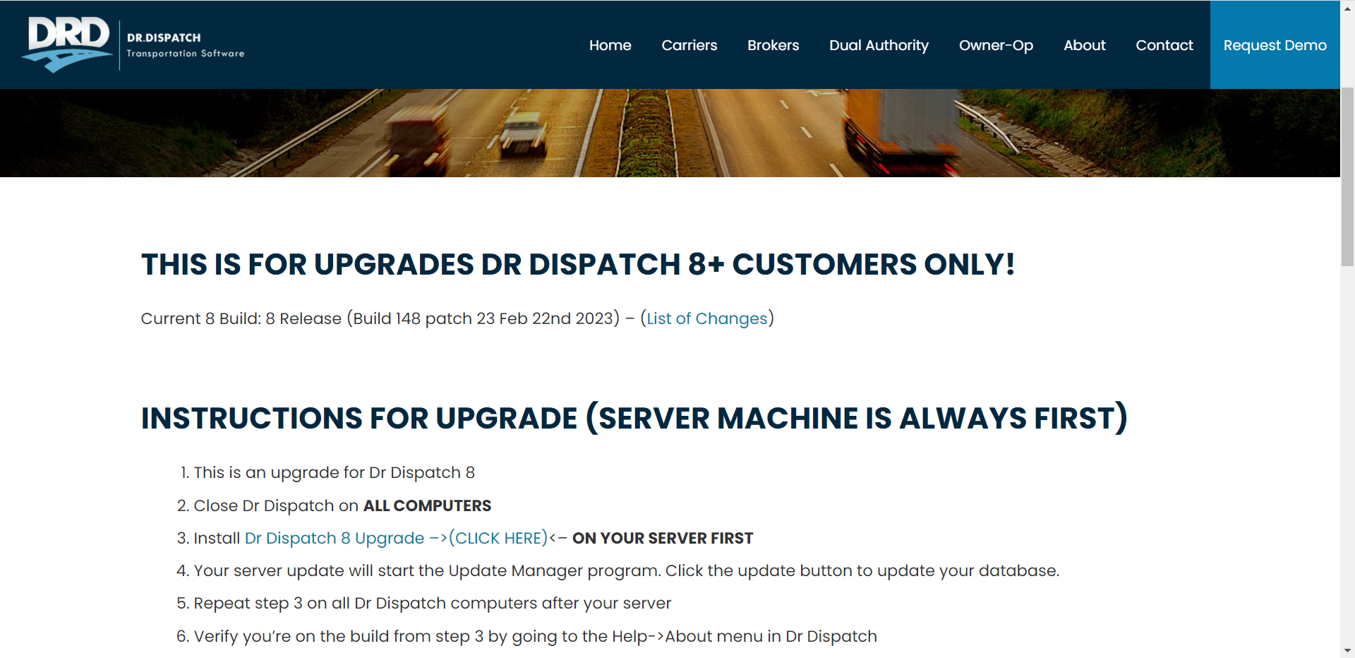Open the Owner-Op page
Viewport: 1355px width, 658px height.
click(x=996, y=45)
